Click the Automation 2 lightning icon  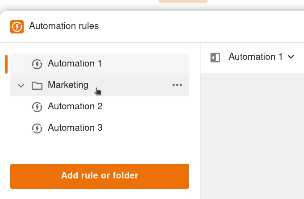37,107
